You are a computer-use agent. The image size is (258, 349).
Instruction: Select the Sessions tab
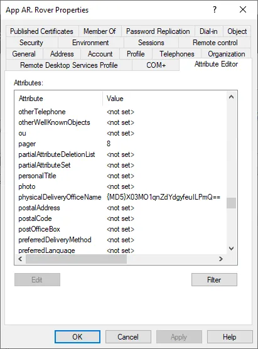(x=151, y=43)
